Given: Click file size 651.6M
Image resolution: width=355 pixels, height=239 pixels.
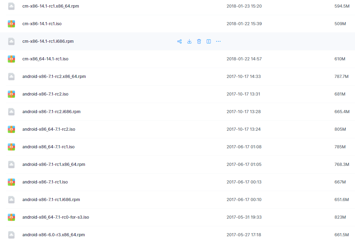Looking at the screenshot, I should click(x=342, y=200).
